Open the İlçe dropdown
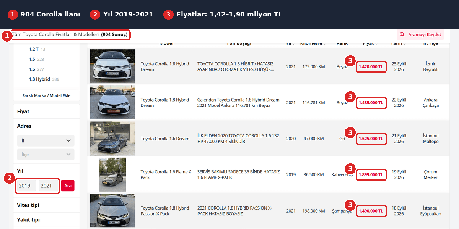 (46, 154)
